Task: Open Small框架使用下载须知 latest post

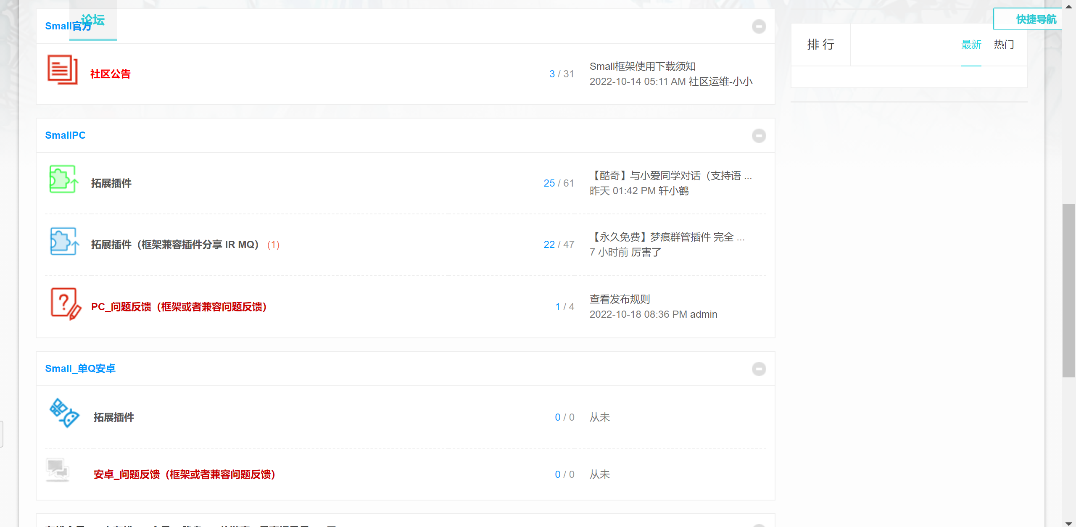Action: (642, 66)
